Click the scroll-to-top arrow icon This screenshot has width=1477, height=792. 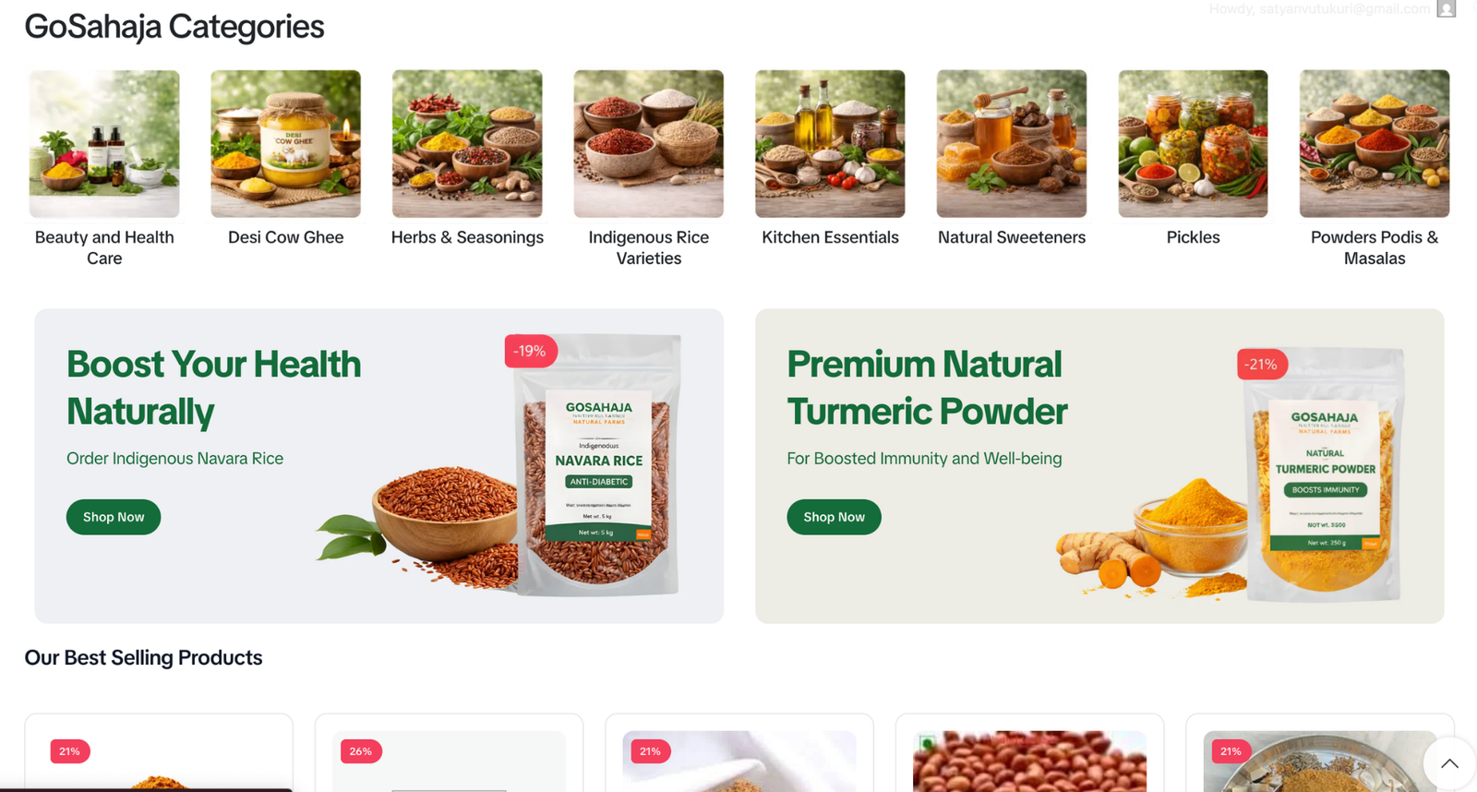point(1449,763)
